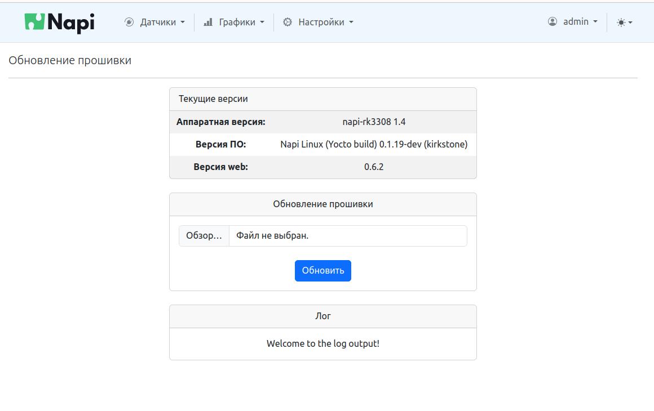Click the bar chart icon next to Графики
This screenshot has height=411, width=654.
207,22
